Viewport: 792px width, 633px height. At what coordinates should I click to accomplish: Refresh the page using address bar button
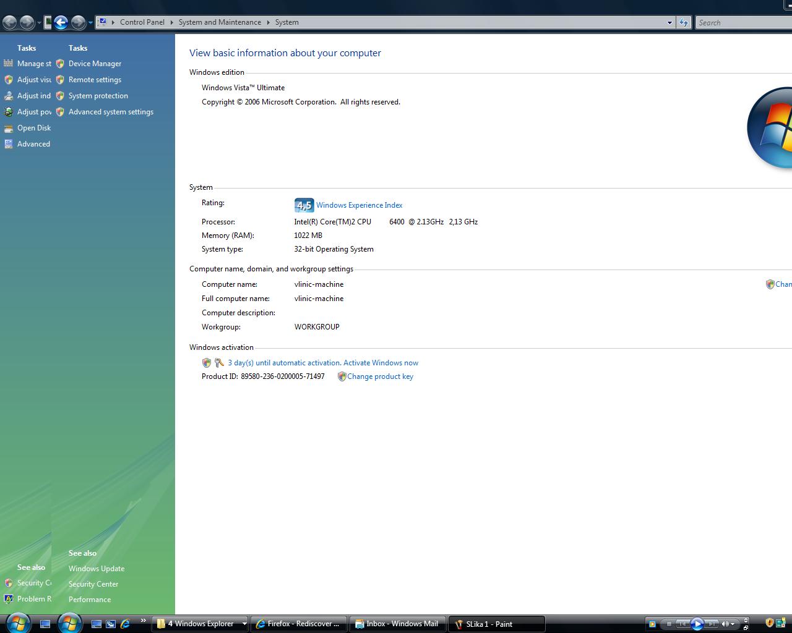pyautogui.click(x=683, y=22)
